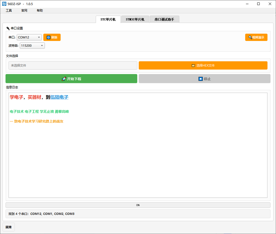Switch to the STM32单片机 tab
The height and width of the screenshot is (234, 276).
click(135, 19)
